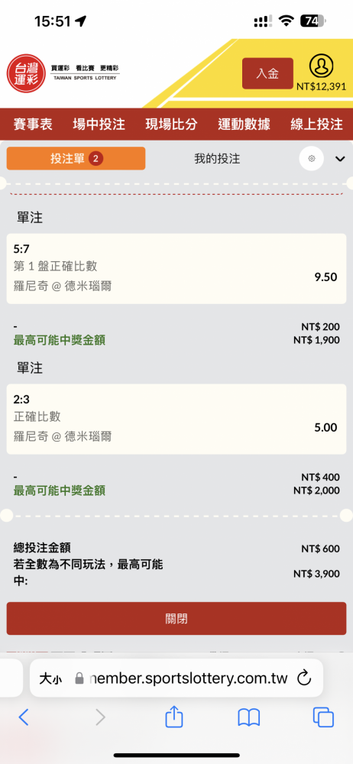Viewport: 353px width, 764px height.
Task: Switch to 我的投注 tab
Action: click(217, 158)
